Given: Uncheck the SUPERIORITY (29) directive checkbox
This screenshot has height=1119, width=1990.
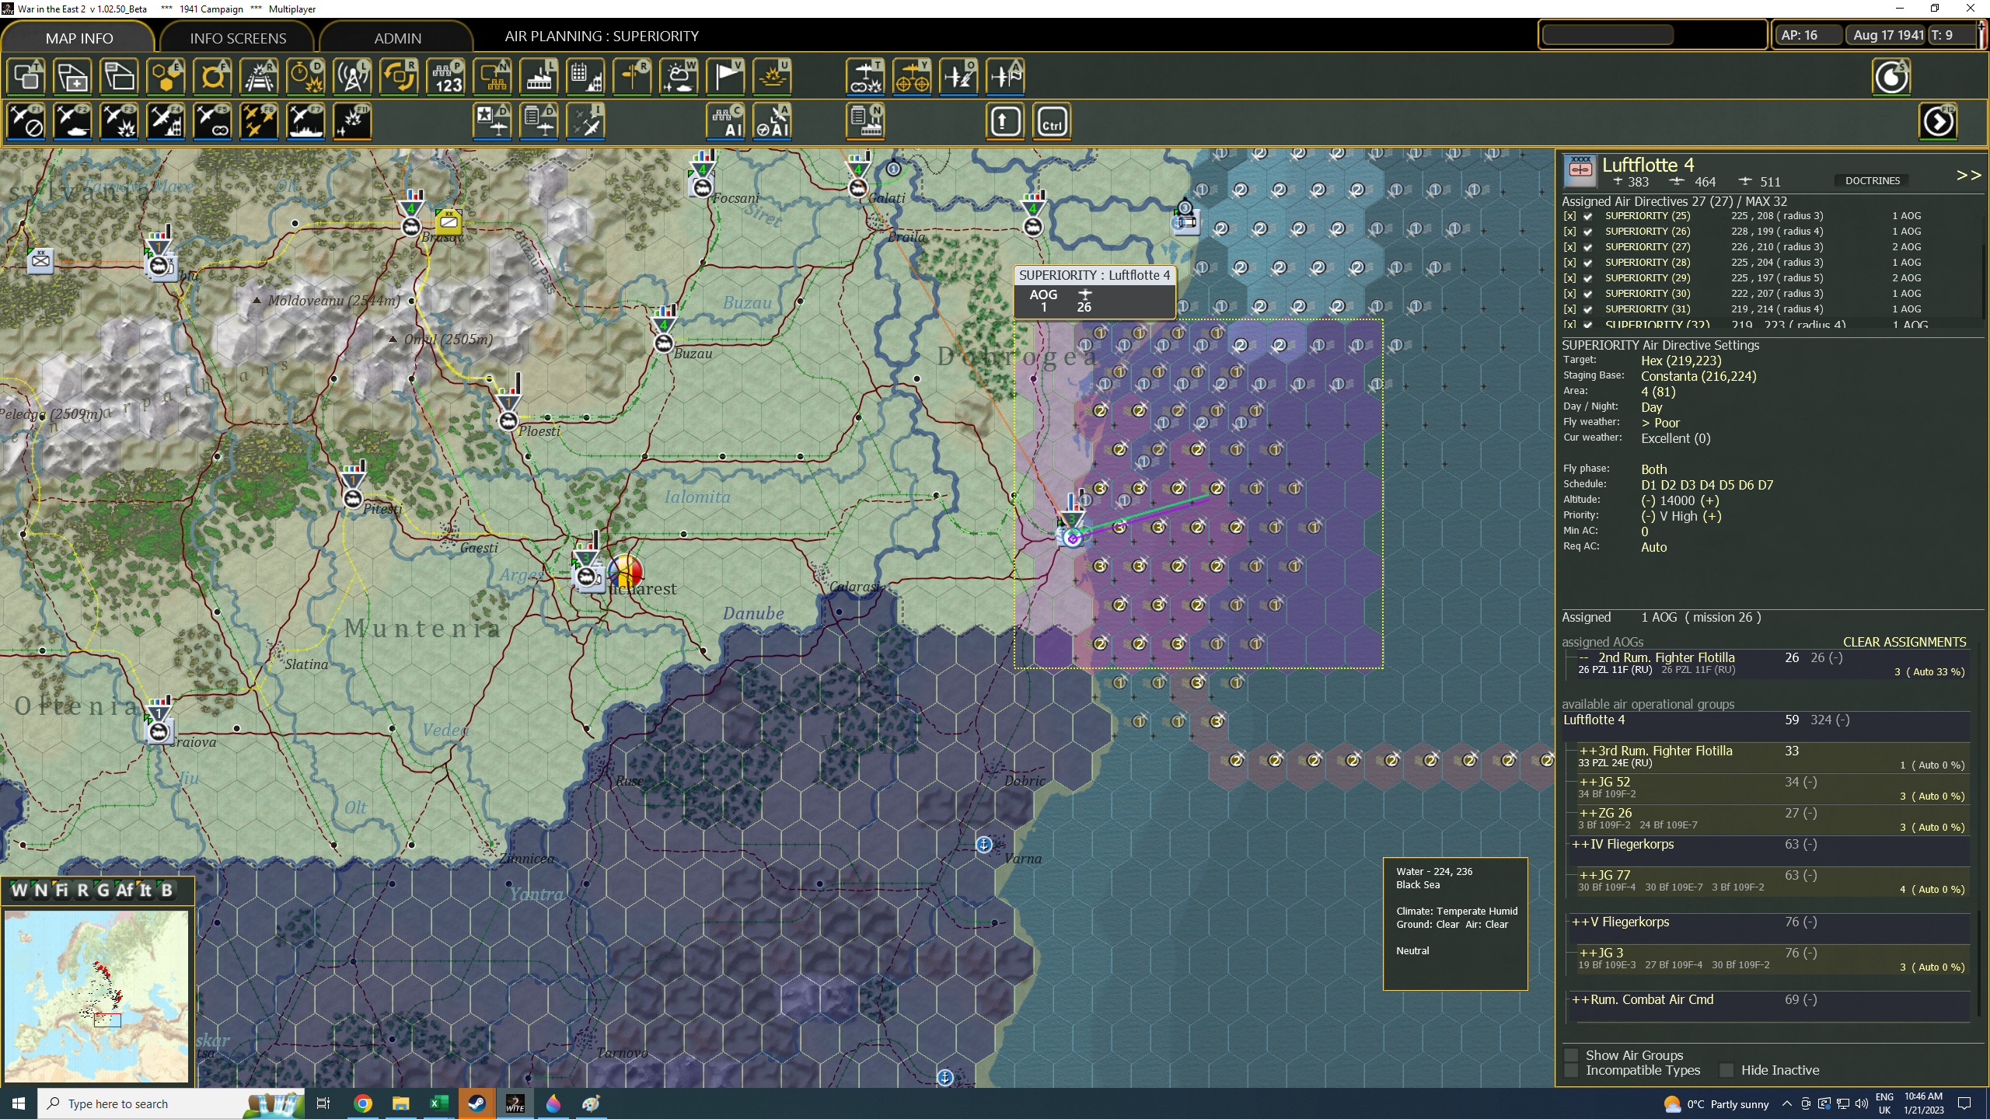Looking at the screenshot, I should [1588, 278].
